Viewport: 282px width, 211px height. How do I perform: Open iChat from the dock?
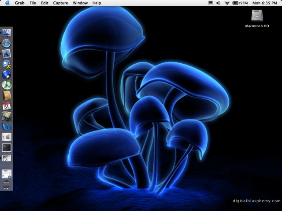7,64
